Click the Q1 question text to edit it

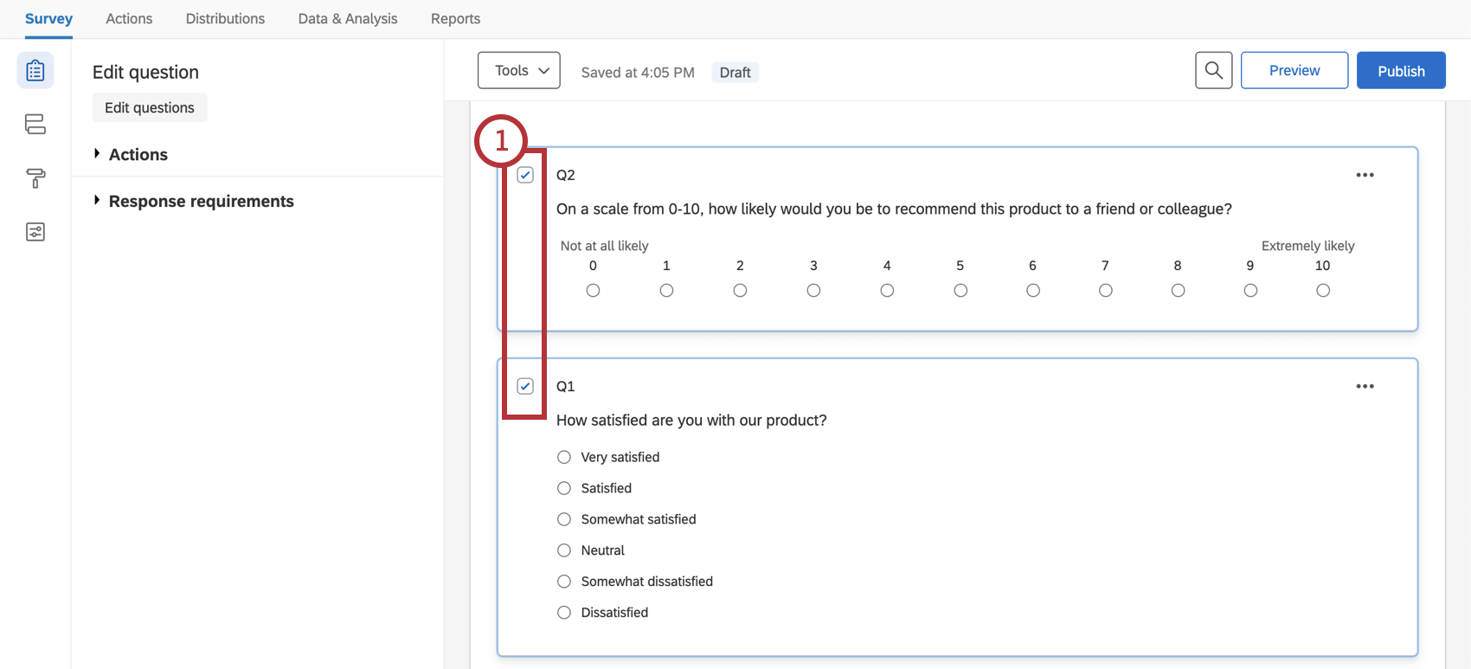pyautogui.click(x=691, y=420)
